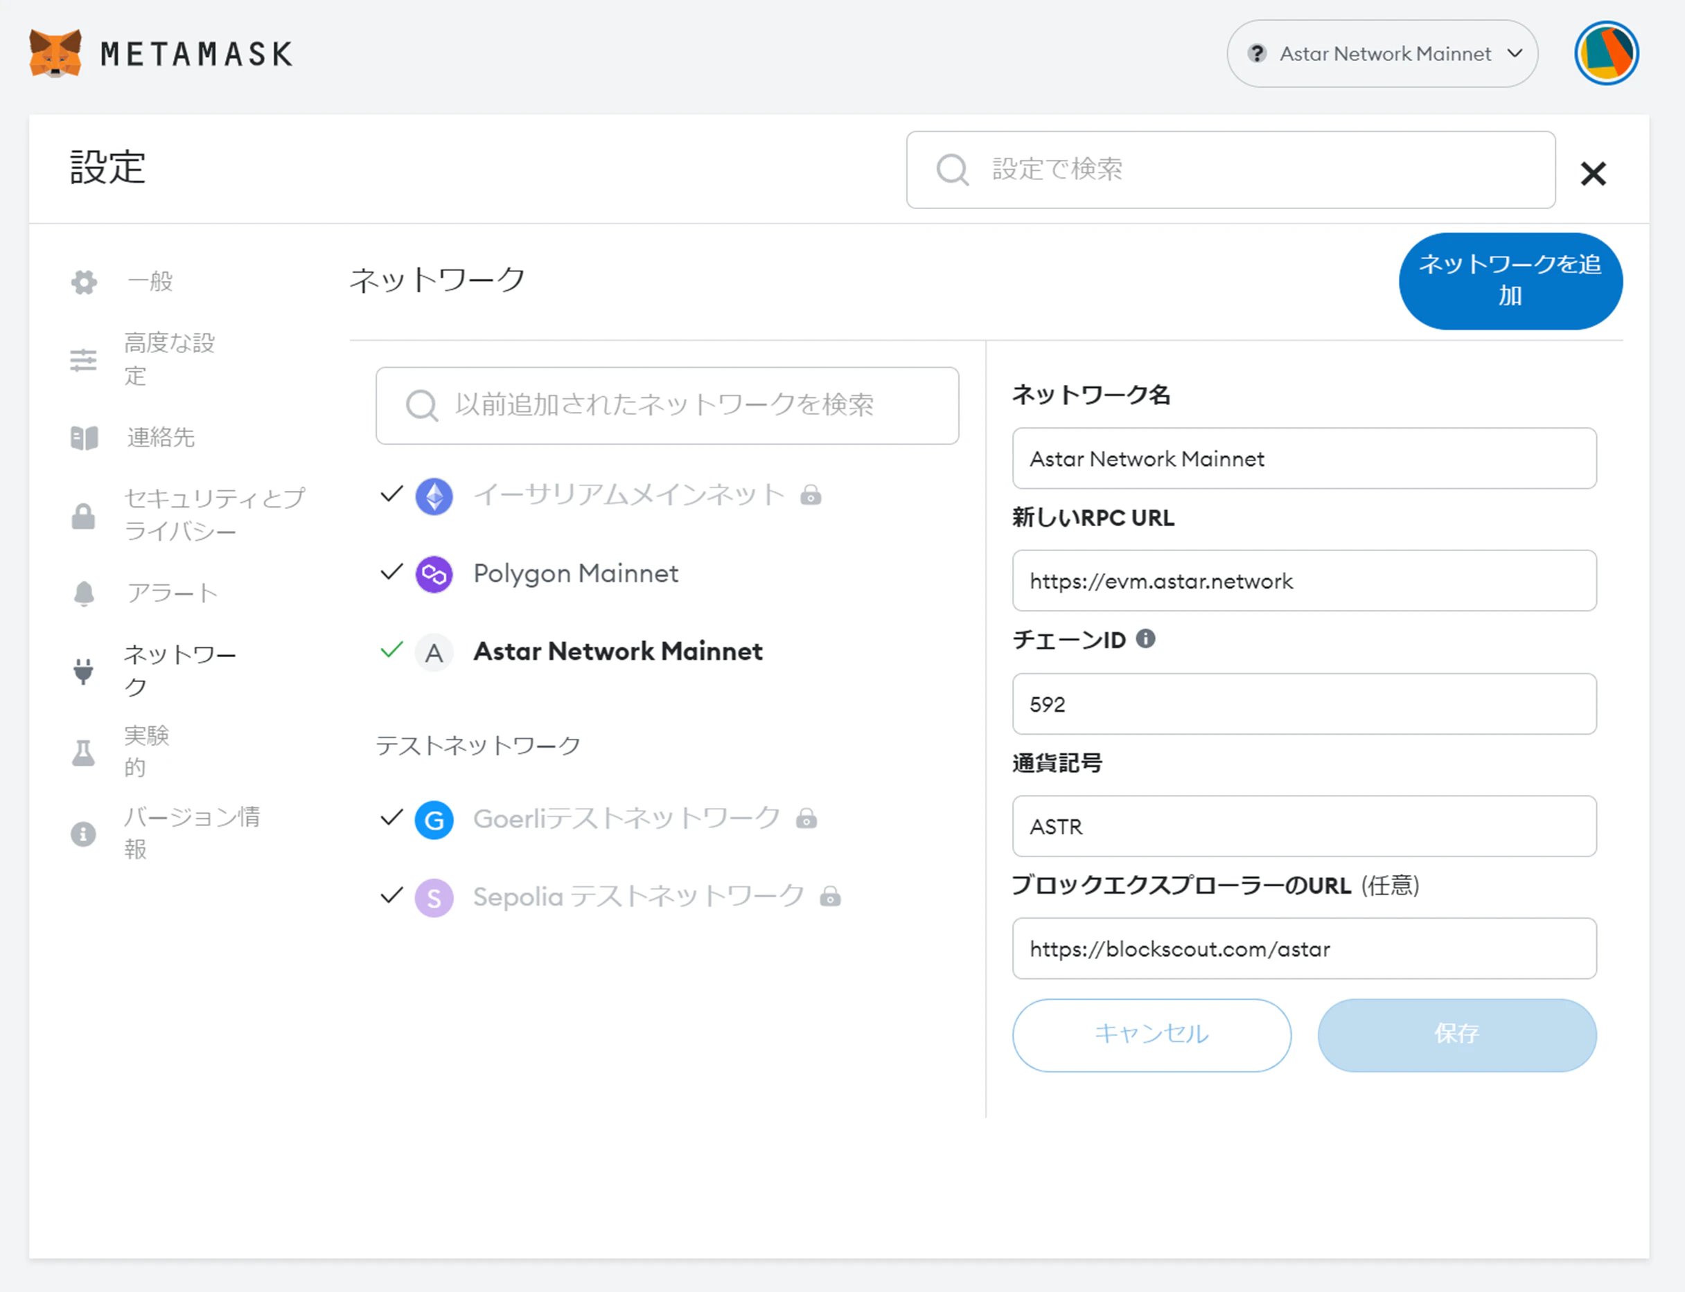Screen dimensions: 1685x1292
Task: Click the A avatar for Astar Network
Action: 434,652
